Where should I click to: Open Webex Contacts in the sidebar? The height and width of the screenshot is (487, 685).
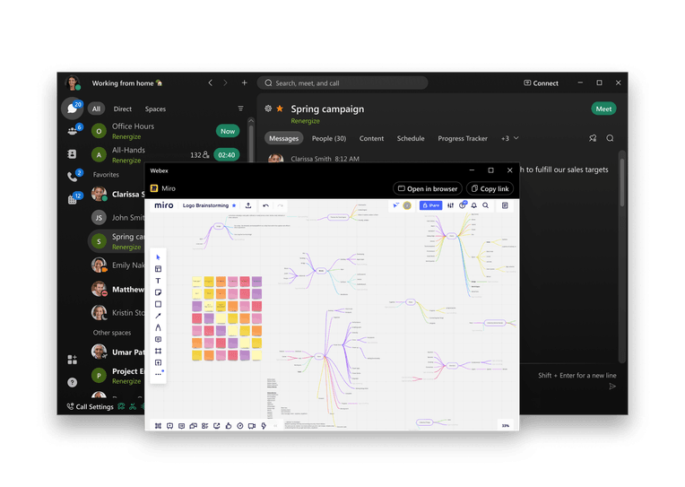(72, 154)
